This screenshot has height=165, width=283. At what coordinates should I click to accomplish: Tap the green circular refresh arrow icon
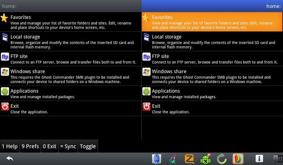[x=222, y=159]
